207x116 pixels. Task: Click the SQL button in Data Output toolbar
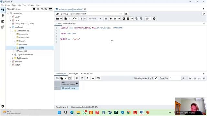coord(98,78)
